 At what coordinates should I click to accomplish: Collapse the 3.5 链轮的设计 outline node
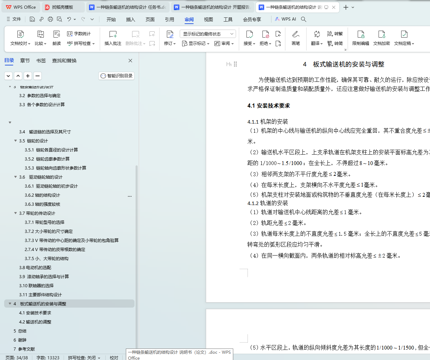[x=15, y=141]
